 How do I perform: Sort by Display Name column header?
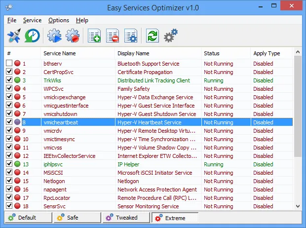(x=158, y=53)
